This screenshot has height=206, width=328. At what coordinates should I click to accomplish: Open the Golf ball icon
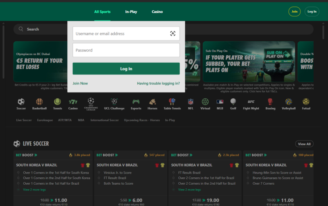coord(233,102)
